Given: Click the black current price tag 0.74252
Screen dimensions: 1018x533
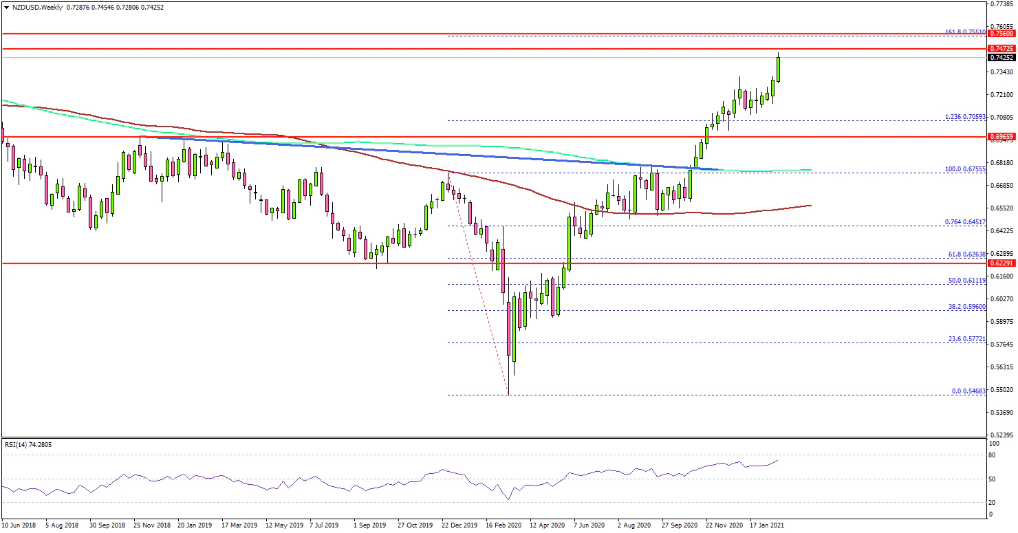Looking at the screenshot, I should (x=1001, y=58).
